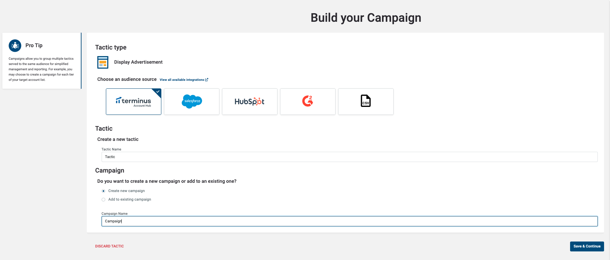Click the Pro Tip title text

[34, 46]
